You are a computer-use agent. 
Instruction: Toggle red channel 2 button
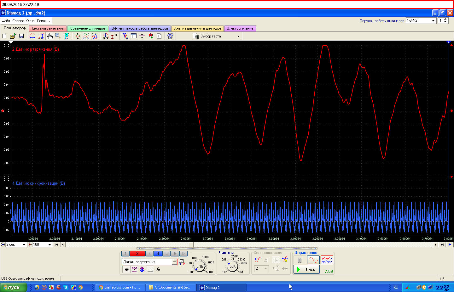coord(137,253)
